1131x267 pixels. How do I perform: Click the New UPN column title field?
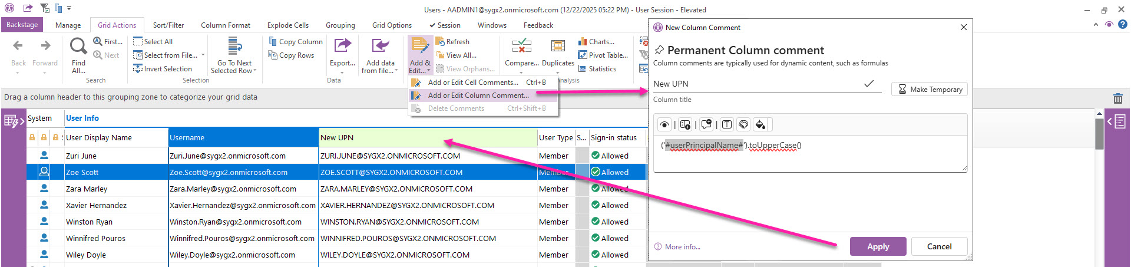757,84
